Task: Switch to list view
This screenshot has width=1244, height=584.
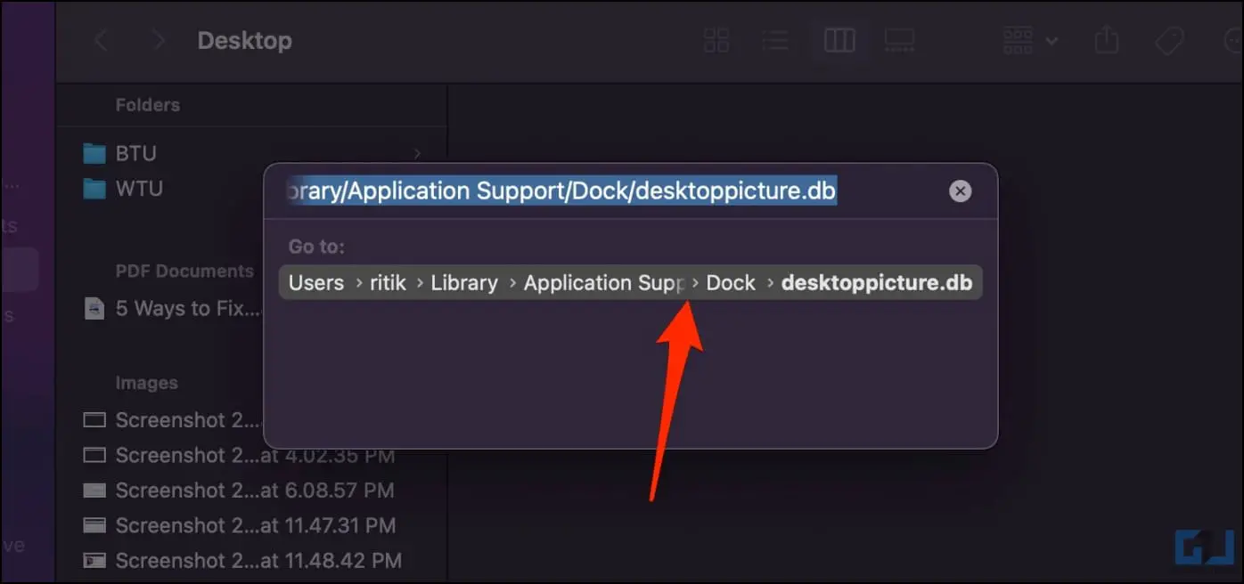Action: click(x=775, y=40)
